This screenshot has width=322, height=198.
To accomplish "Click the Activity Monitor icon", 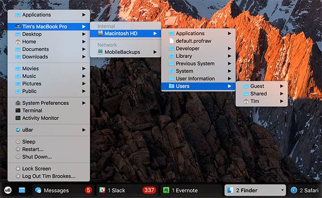I will [x=18, y=118].
